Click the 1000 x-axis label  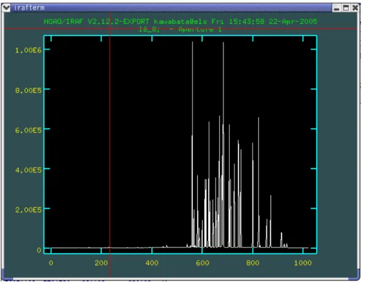pos(303,263)
